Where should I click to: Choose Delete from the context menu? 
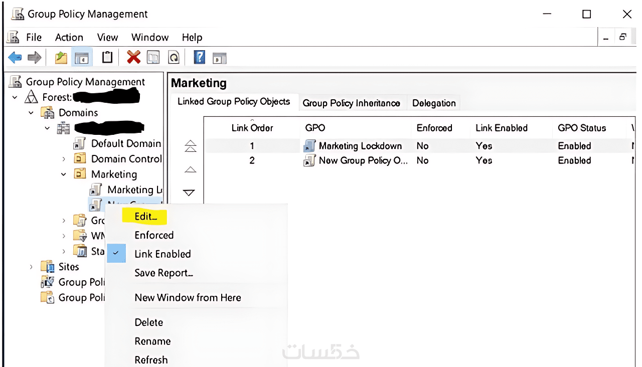tap(148, 322)
